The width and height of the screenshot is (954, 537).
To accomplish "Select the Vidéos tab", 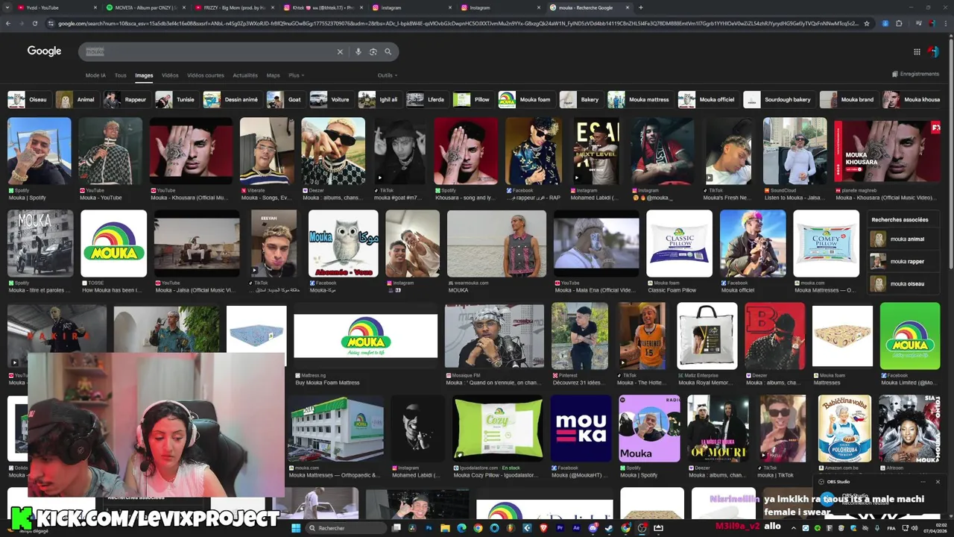I will click(x=170, y=75).
